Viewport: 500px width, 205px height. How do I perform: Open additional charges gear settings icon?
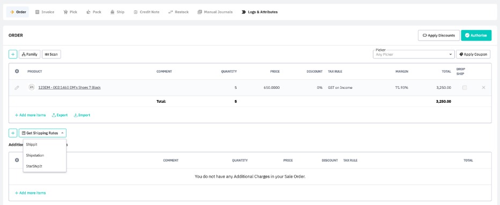click(17, 160)
